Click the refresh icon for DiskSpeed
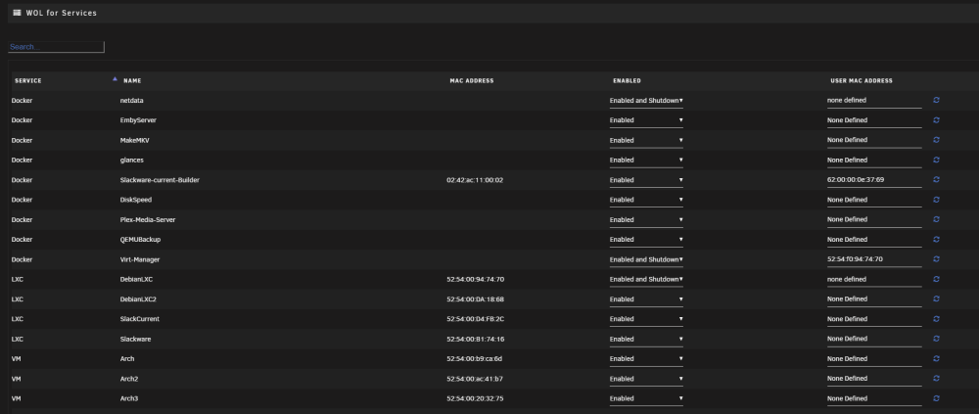979x414 pixels. coord(936,200)
